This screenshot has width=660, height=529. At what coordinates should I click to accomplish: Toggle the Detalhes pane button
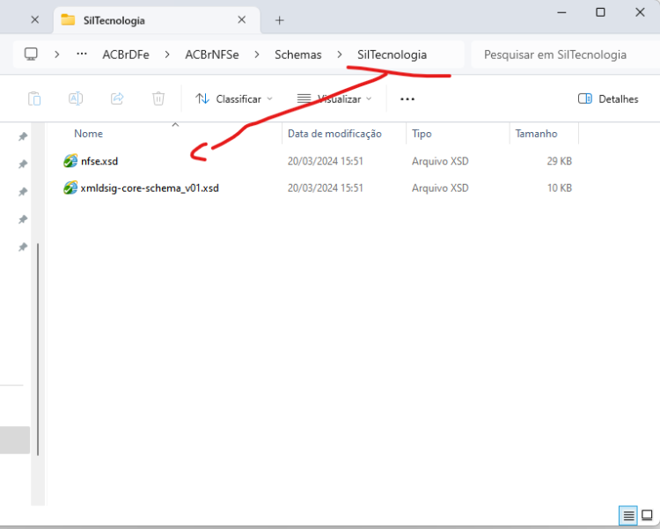(608, 99)
